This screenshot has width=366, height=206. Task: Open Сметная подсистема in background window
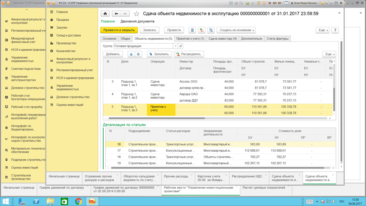26,69
